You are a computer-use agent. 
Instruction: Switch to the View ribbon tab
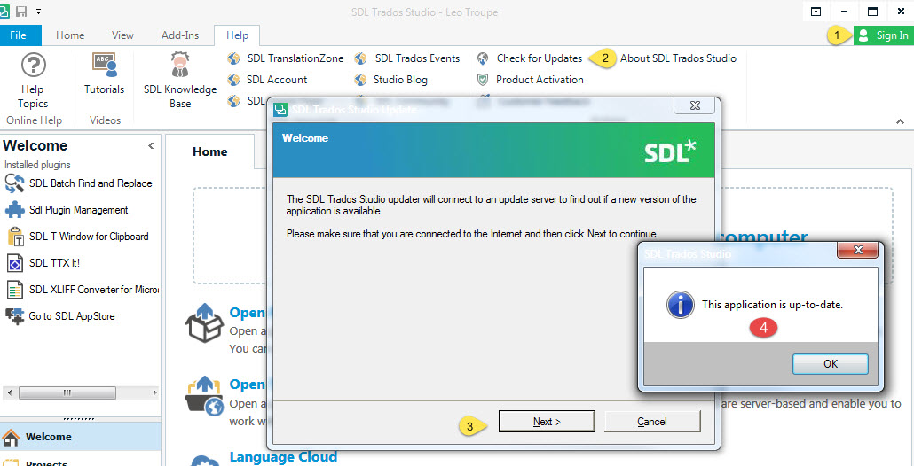pyautogui.click(x=122, y=35)
